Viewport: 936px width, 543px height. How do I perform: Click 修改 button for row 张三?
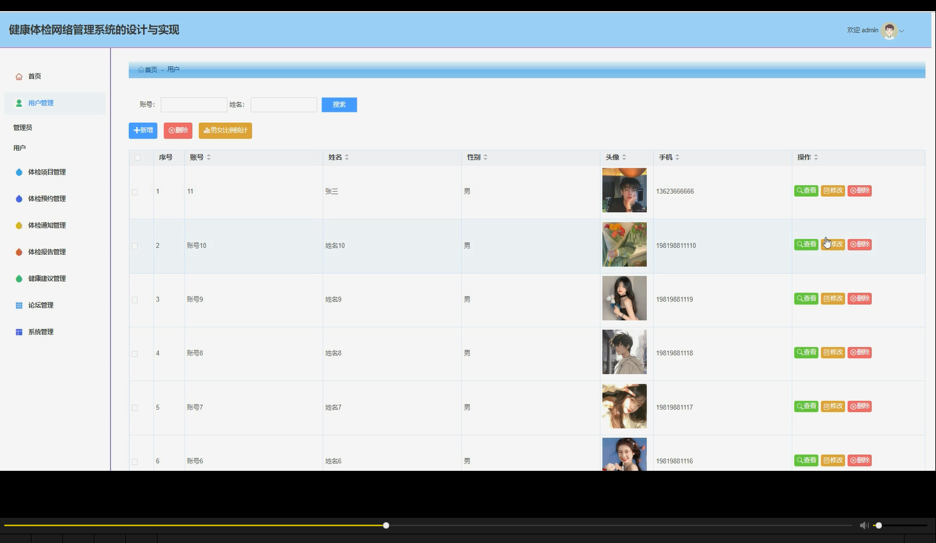tap(833, 191)
